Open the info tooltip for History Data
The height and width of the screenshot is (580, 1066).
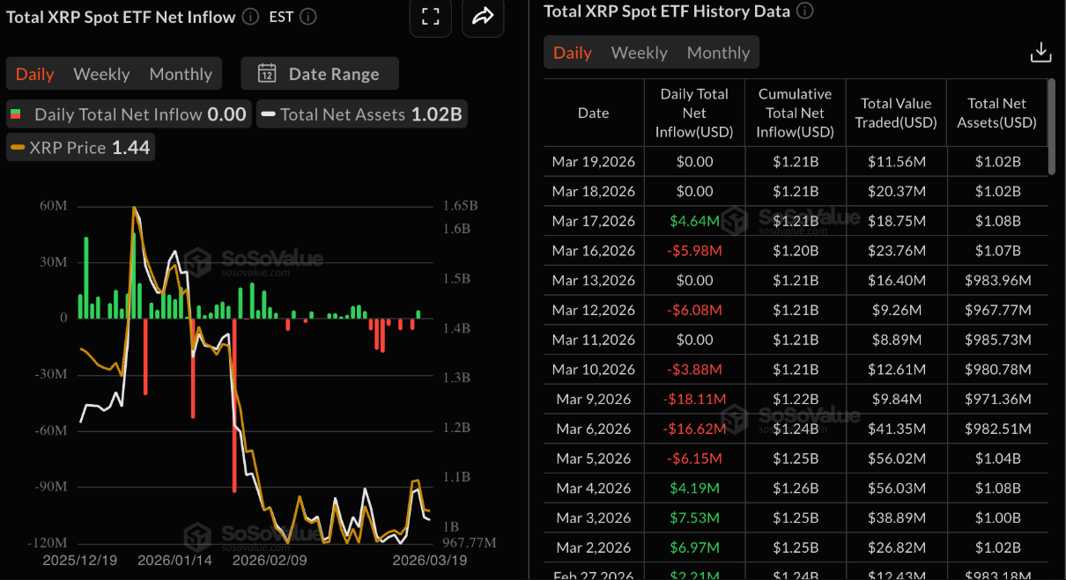tap(807, 11)
